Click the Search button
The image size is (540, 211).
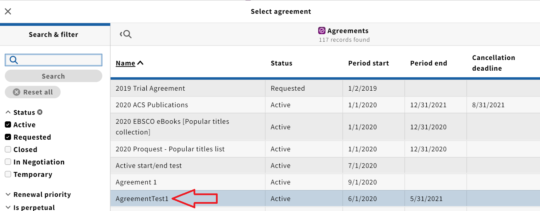[53, 76]
